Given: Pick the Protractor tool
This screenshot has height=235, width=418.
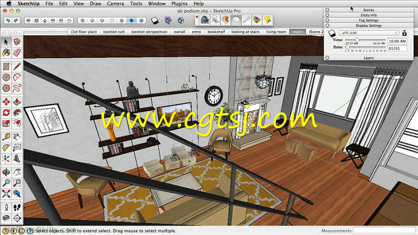Looking at the screenshot, I should tap(6, 148).
